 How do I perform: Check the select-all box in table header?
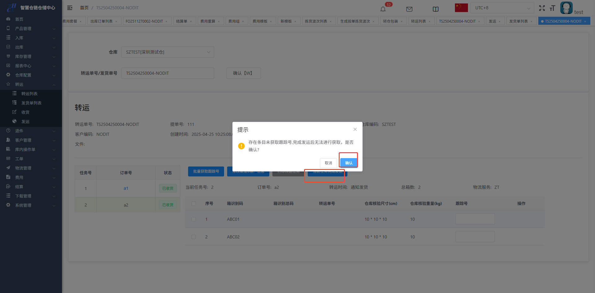coord(194,204)
